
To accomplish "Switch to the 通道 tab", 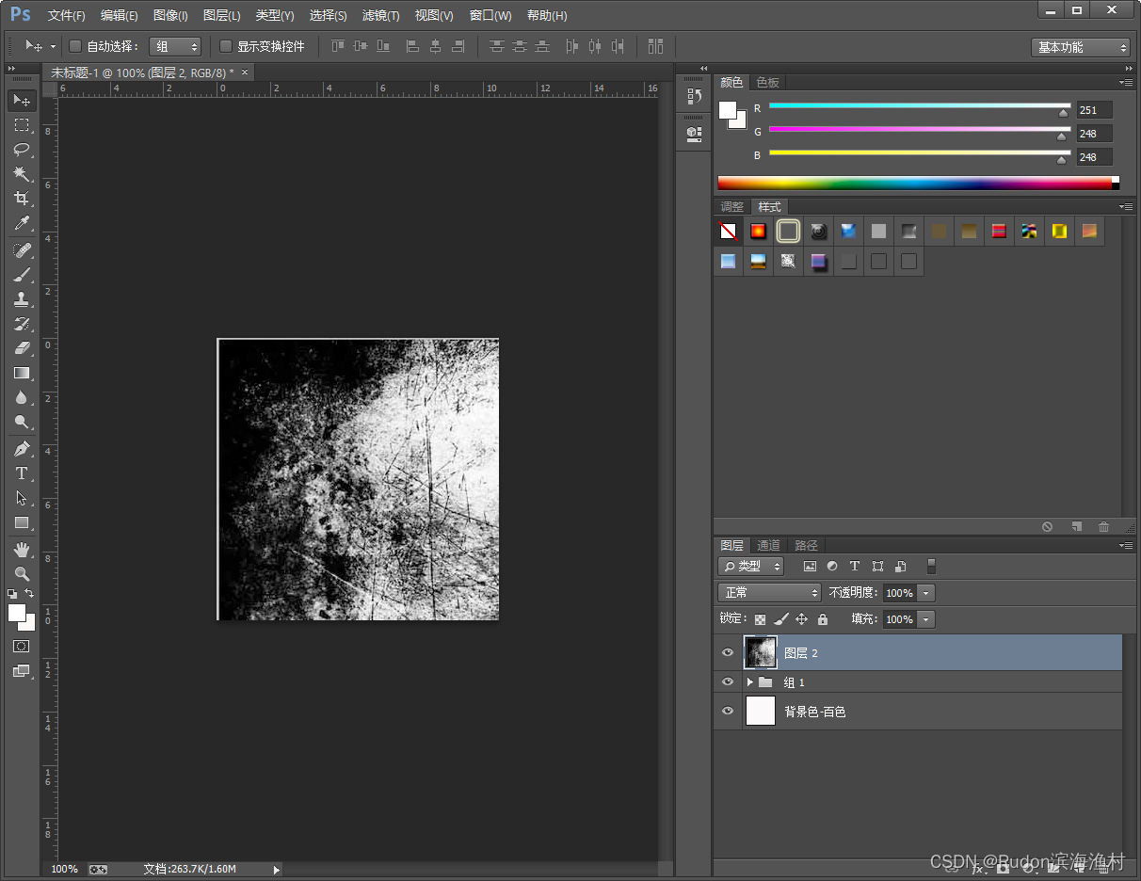I will (x=768, y=545).
